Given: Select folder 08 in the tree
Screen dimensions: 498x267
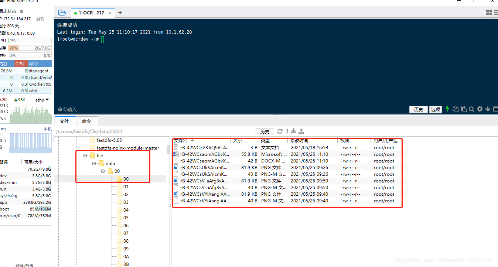Looking at the screenshot, I should tap(126, 241).
